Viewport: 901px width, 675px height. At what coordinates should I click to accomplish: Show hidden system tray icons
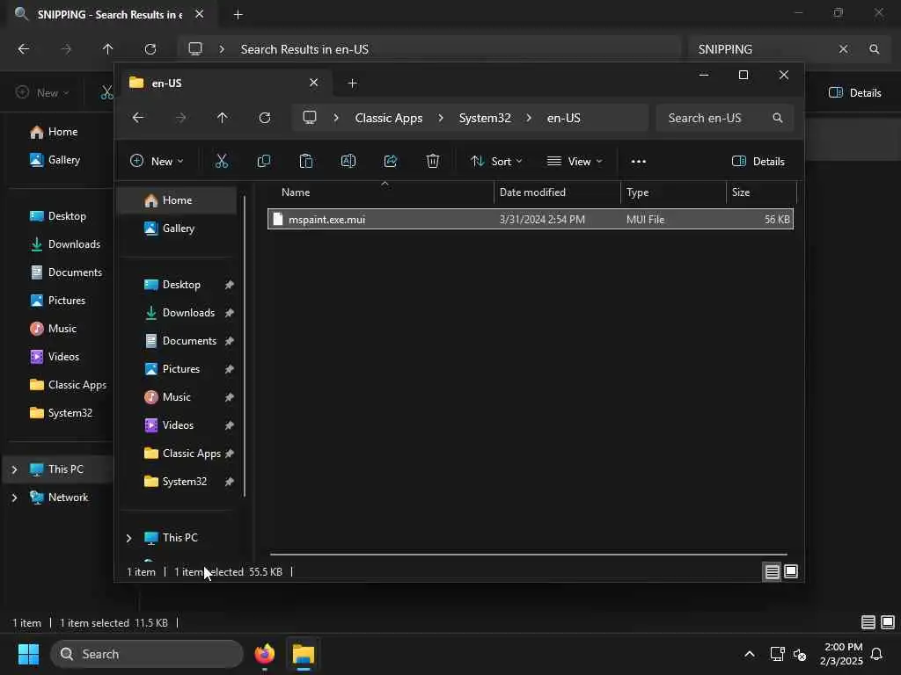tap(750, 654)
